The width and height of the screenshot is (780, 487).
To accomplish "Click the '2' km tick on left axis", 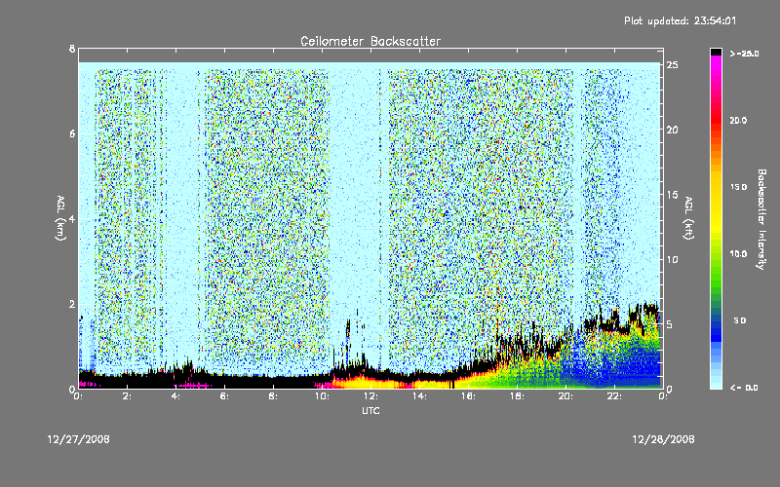I will [x=72, y=304].
